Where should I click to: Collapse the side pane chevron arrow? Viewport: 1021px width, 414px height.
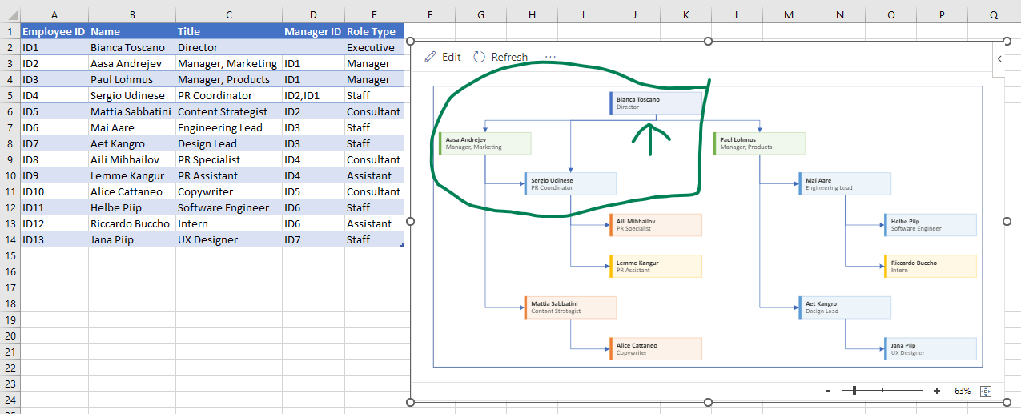pyautogui.click(x=999, y=58)
